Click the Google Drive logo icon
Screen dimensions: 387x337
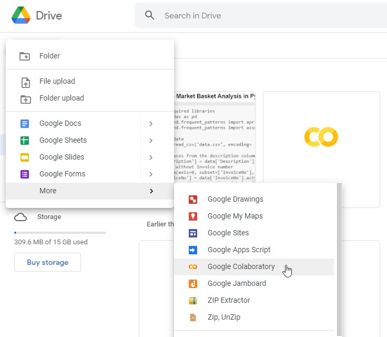click(21, 16)
